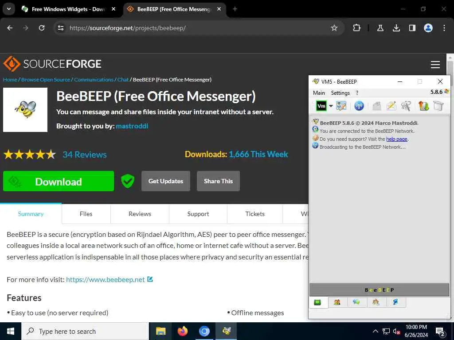Open the browser extensions puzzle icon

[x=357, y=28]
